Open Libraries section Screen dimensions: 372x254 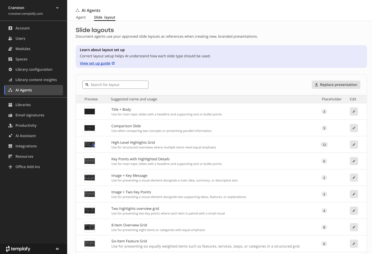point(34,105)
